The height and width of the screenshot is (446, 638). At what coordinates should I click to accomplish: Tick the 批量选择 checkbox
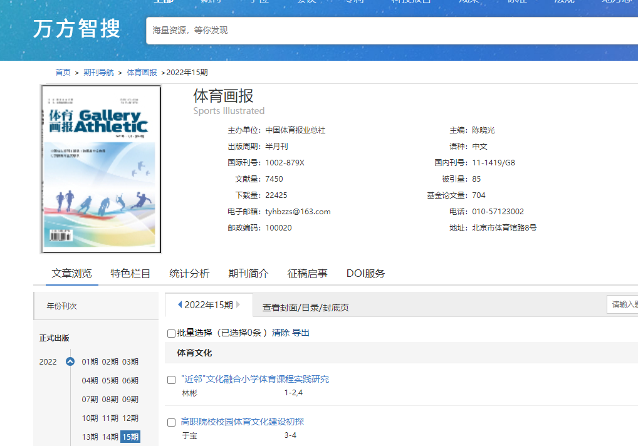(x=172, y=333)
